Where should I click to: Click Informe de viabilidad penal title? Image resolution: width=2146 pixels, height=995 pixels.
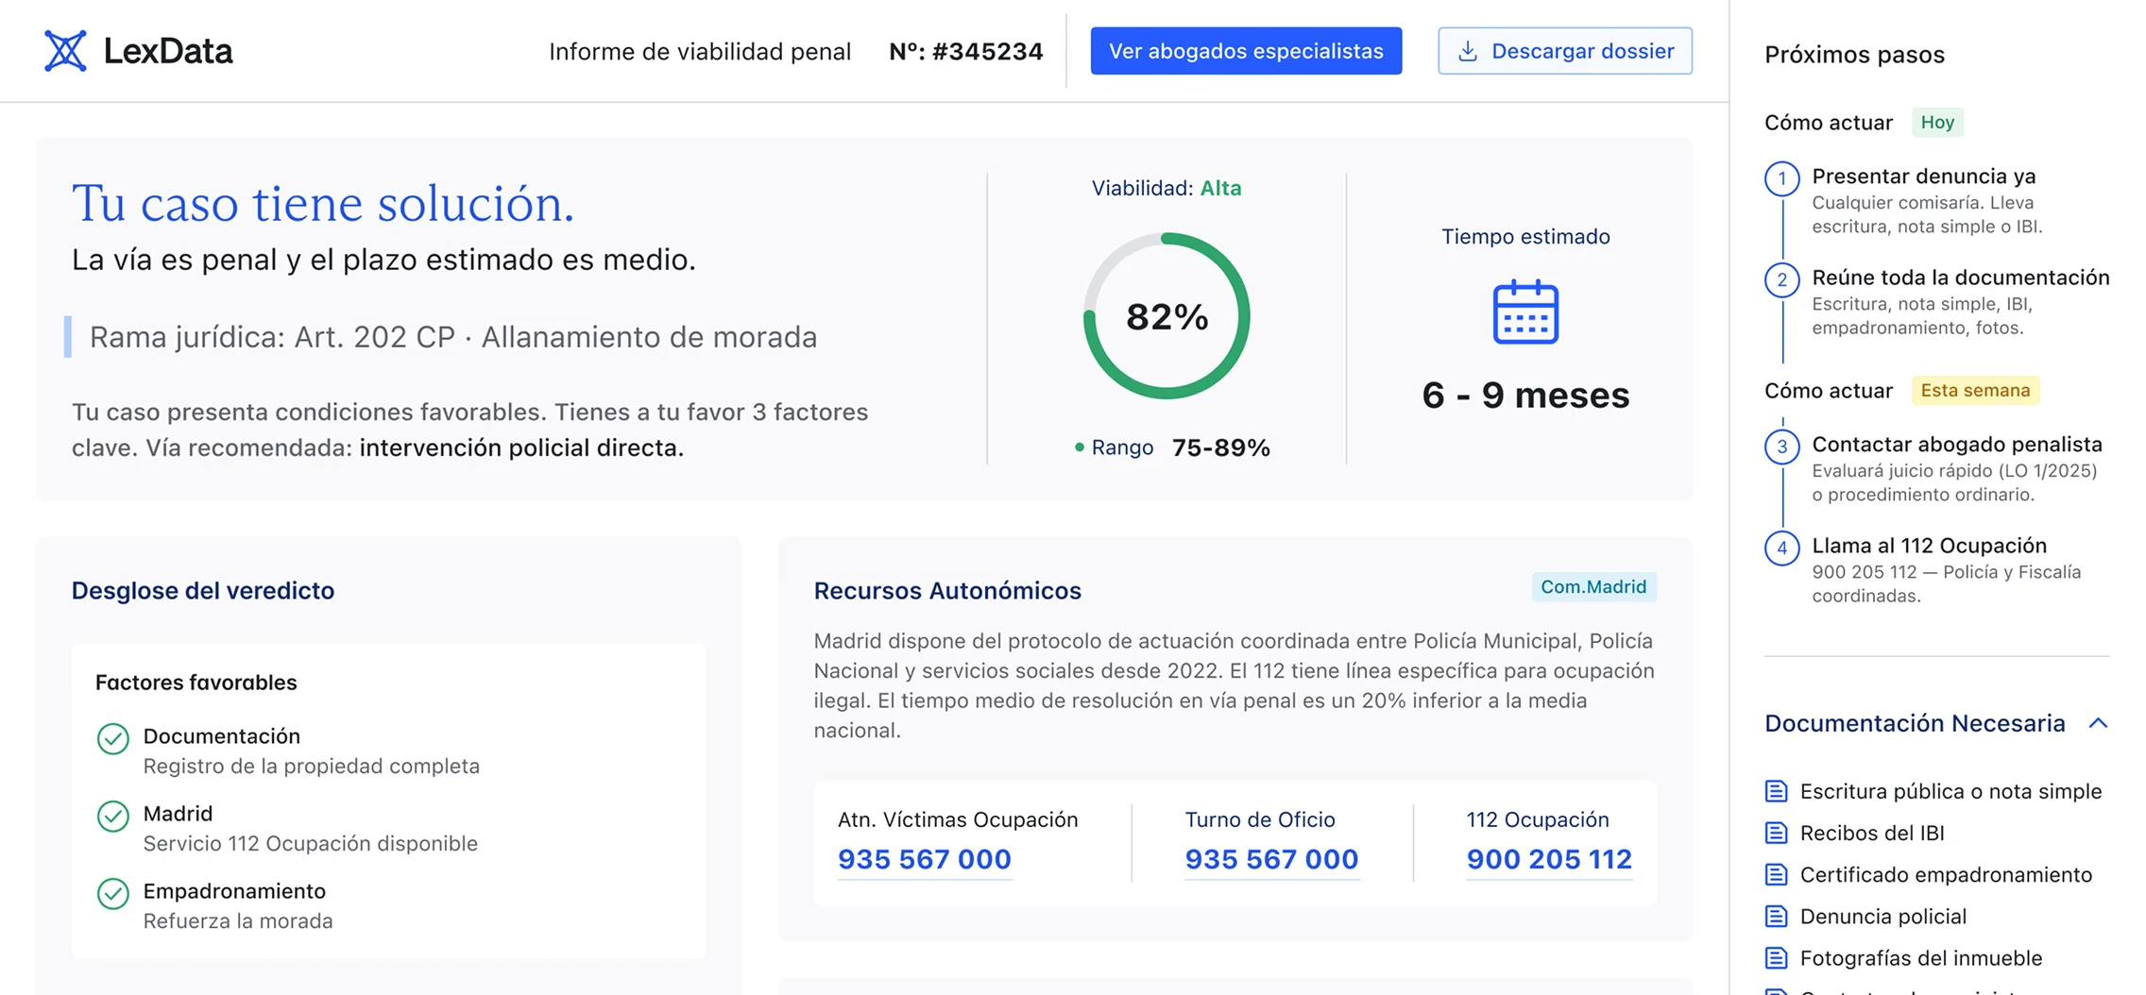(x=700, y=51)
